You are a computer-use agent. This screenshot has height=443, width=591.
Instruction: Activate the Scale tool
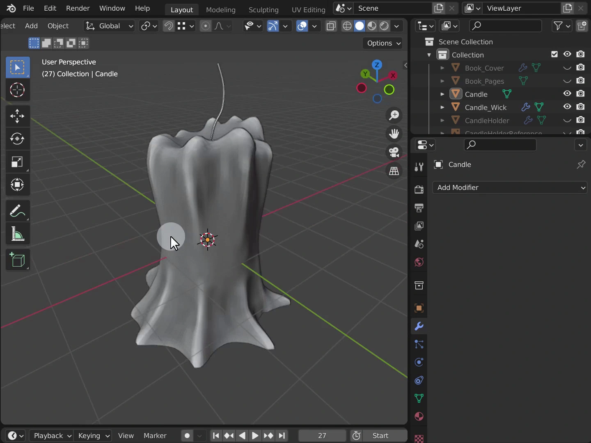17,162
